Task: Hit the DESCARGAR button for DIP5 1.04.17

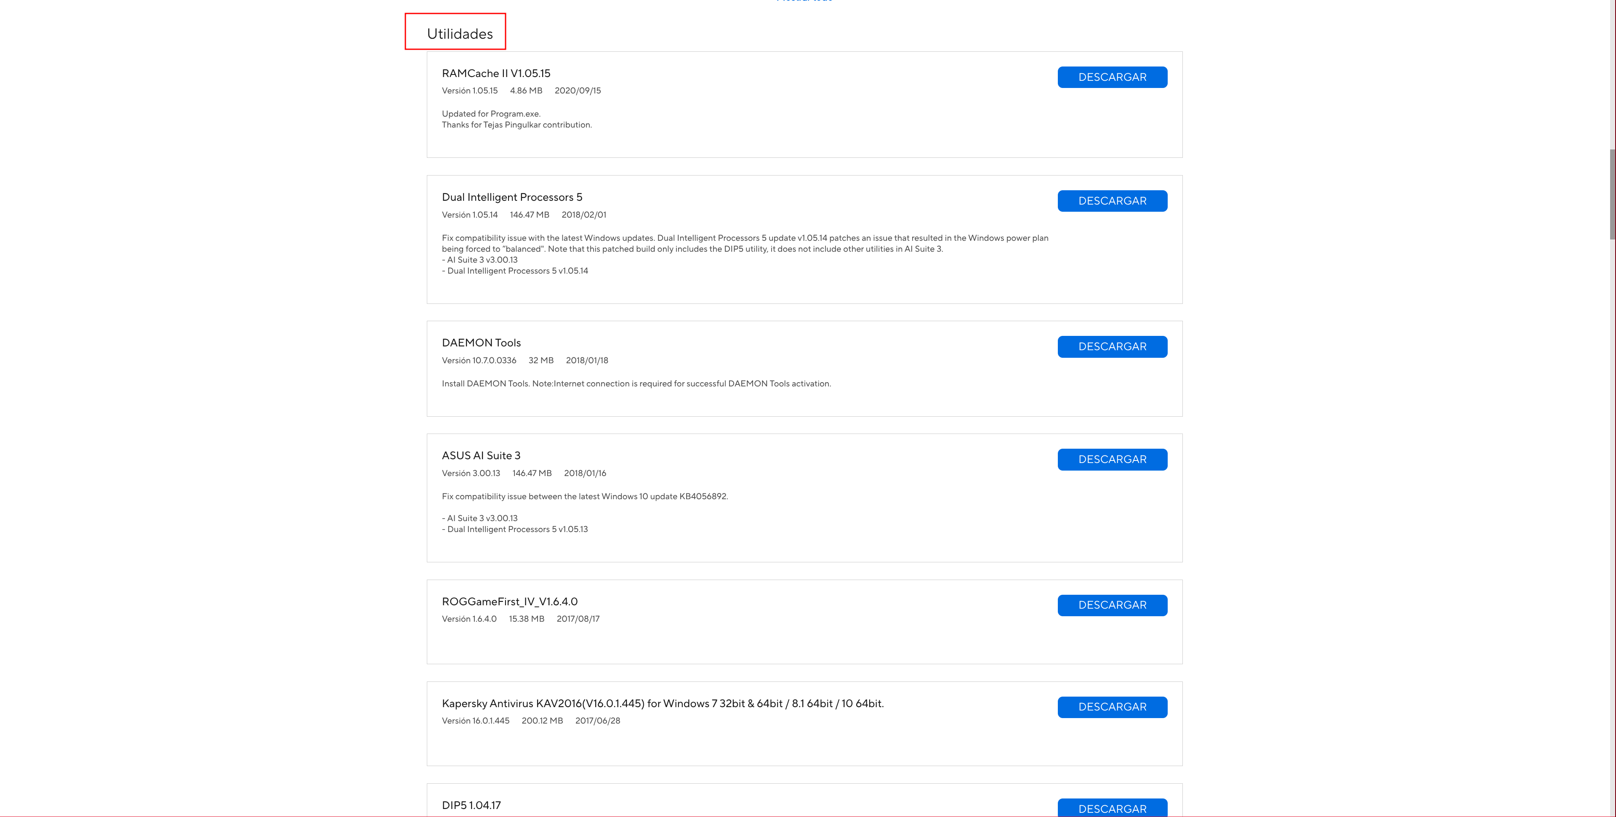Action: pos(1112,808)
